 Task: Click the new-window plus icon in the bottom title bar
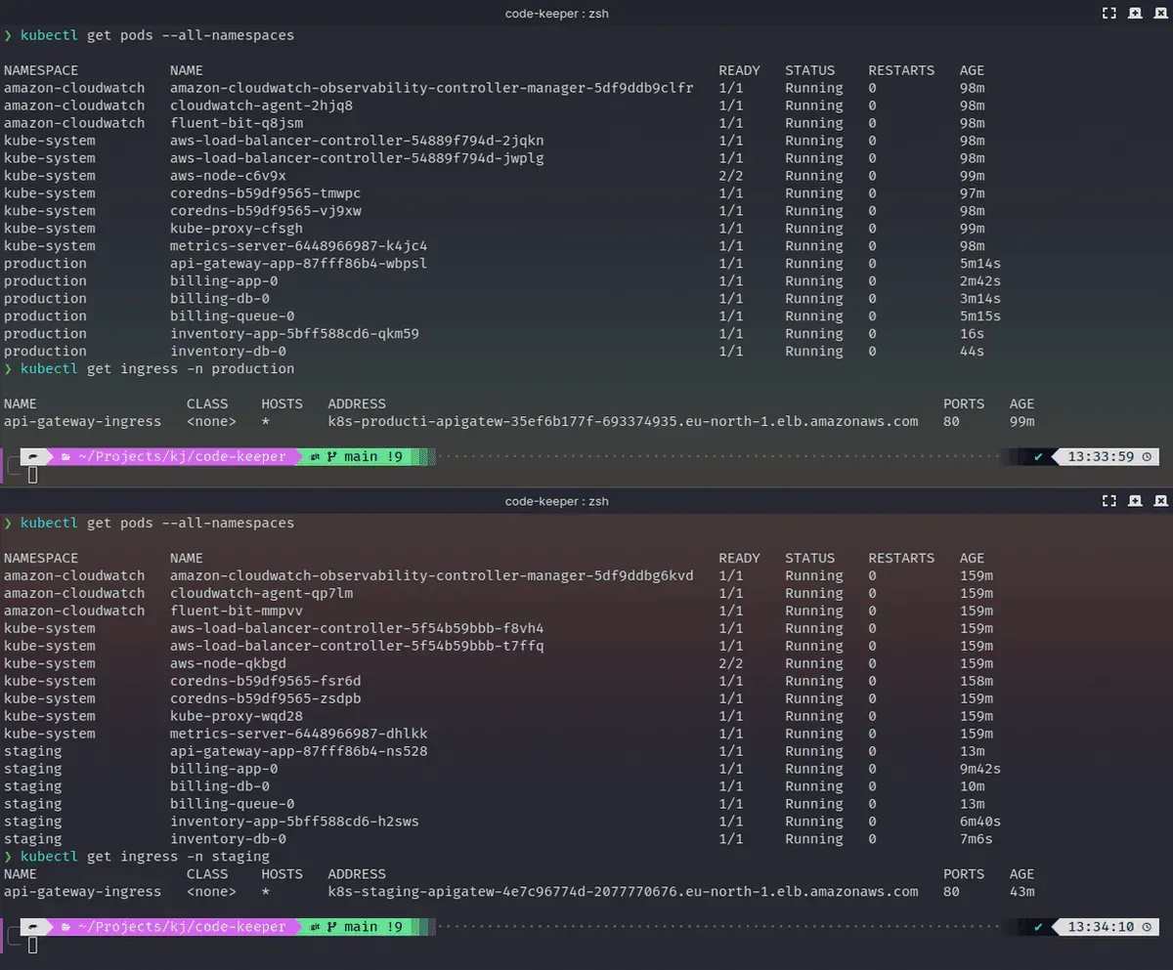point(1134,500)
